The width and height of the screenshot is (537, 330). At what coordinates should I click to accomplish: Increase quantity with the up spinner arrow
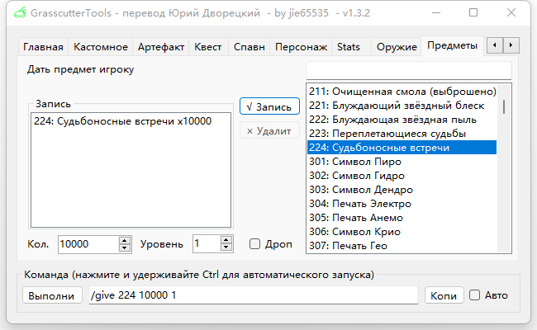pos(125,240)
